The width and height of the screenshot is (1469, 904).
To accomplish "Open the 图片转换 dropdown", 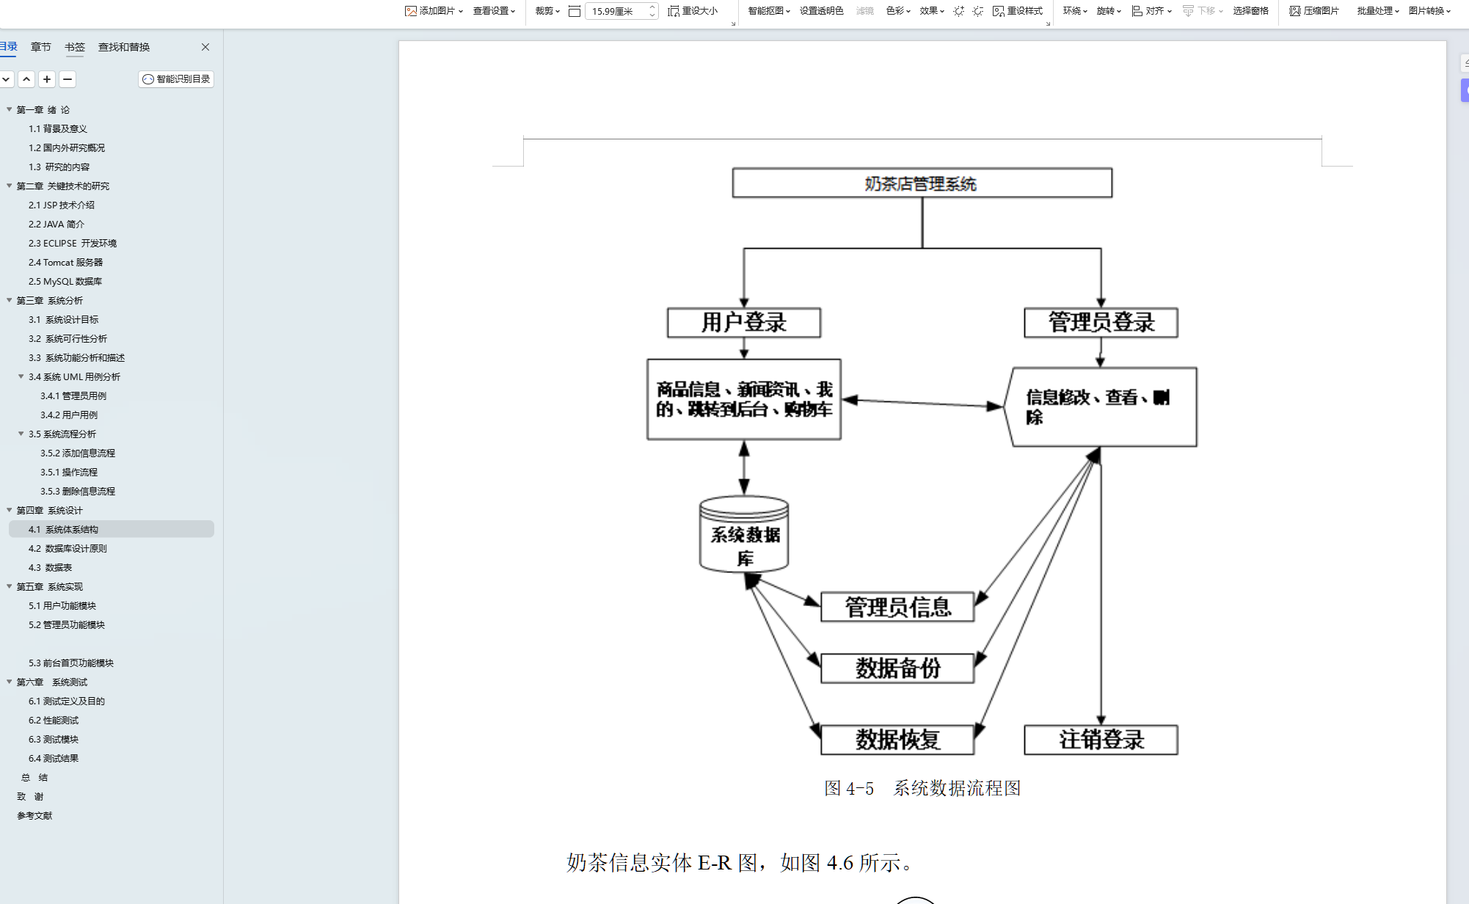I will coord(1429,11).
